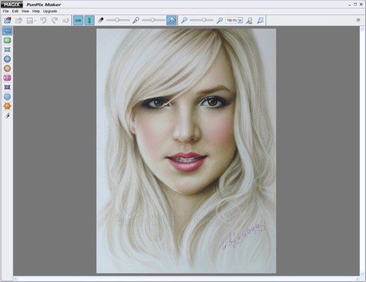Screen dimensions: 366x282
Task: Select the pencil tool at sidebar bottom
Action: click(7, 115)
